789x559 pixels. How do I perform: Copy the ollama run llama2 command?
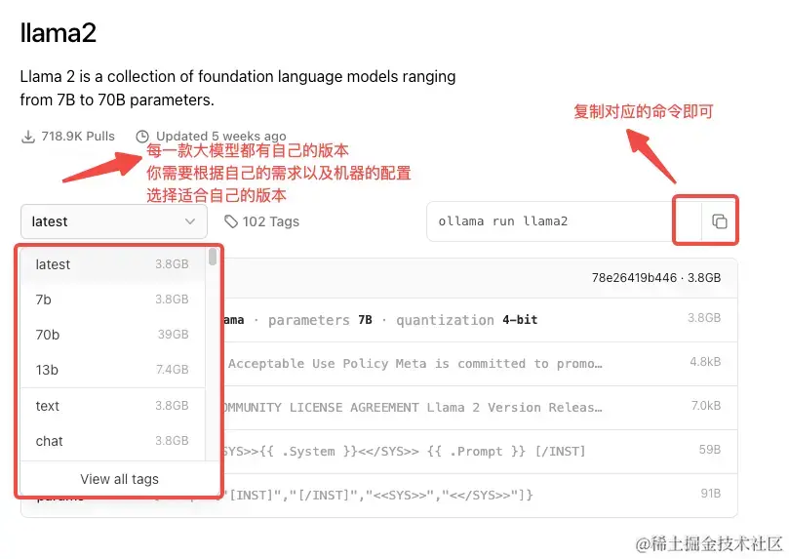tap(719, 221)
